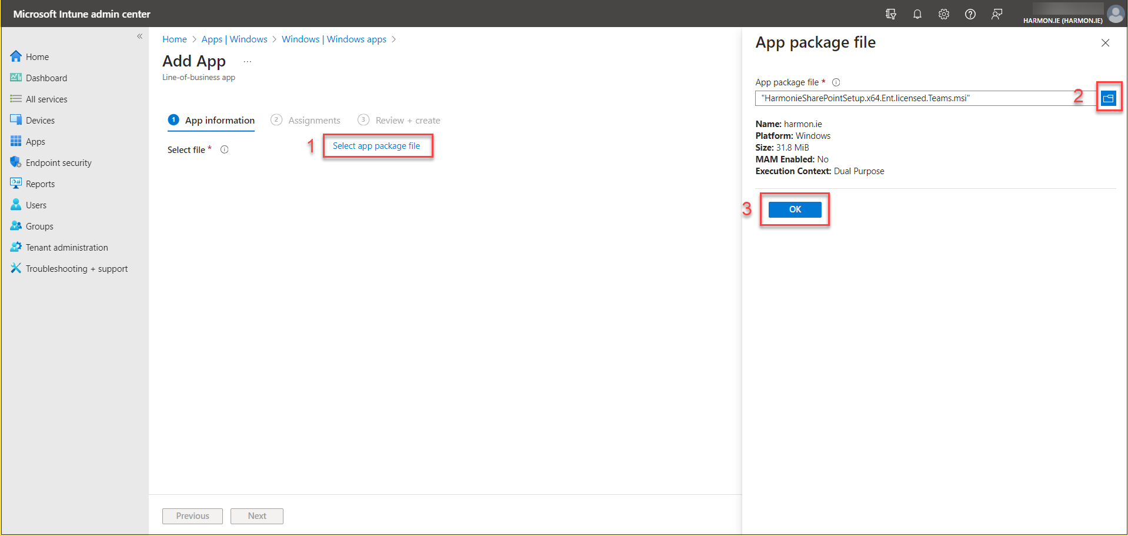Image resolution: width=1128 pixels, height=536 pixels.
Task: Click the App package file name field
Action: click(926, 98)
